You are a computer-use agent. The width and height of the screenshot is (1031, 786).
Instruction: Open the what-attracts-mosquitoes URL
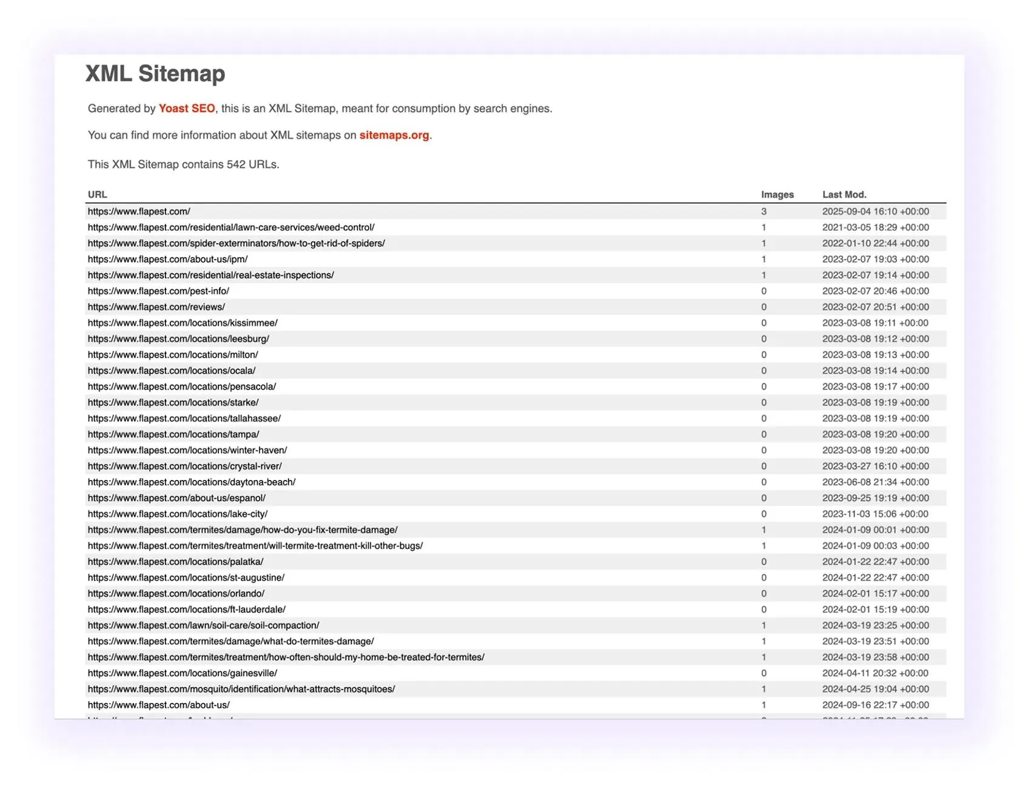[x=241, y=689]
